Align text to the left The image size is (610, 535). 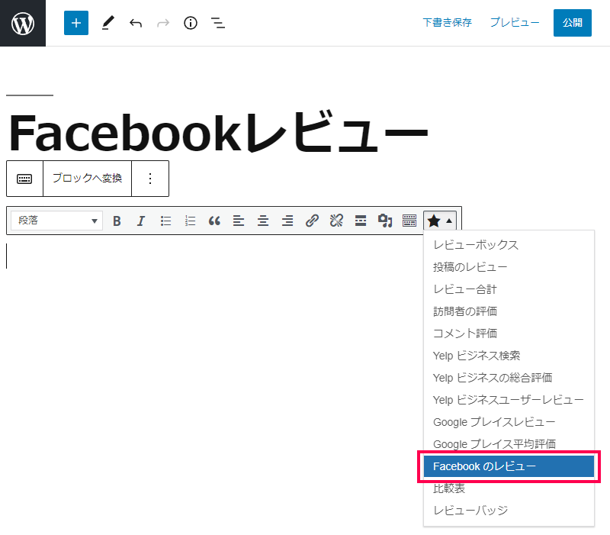(239, 221)
